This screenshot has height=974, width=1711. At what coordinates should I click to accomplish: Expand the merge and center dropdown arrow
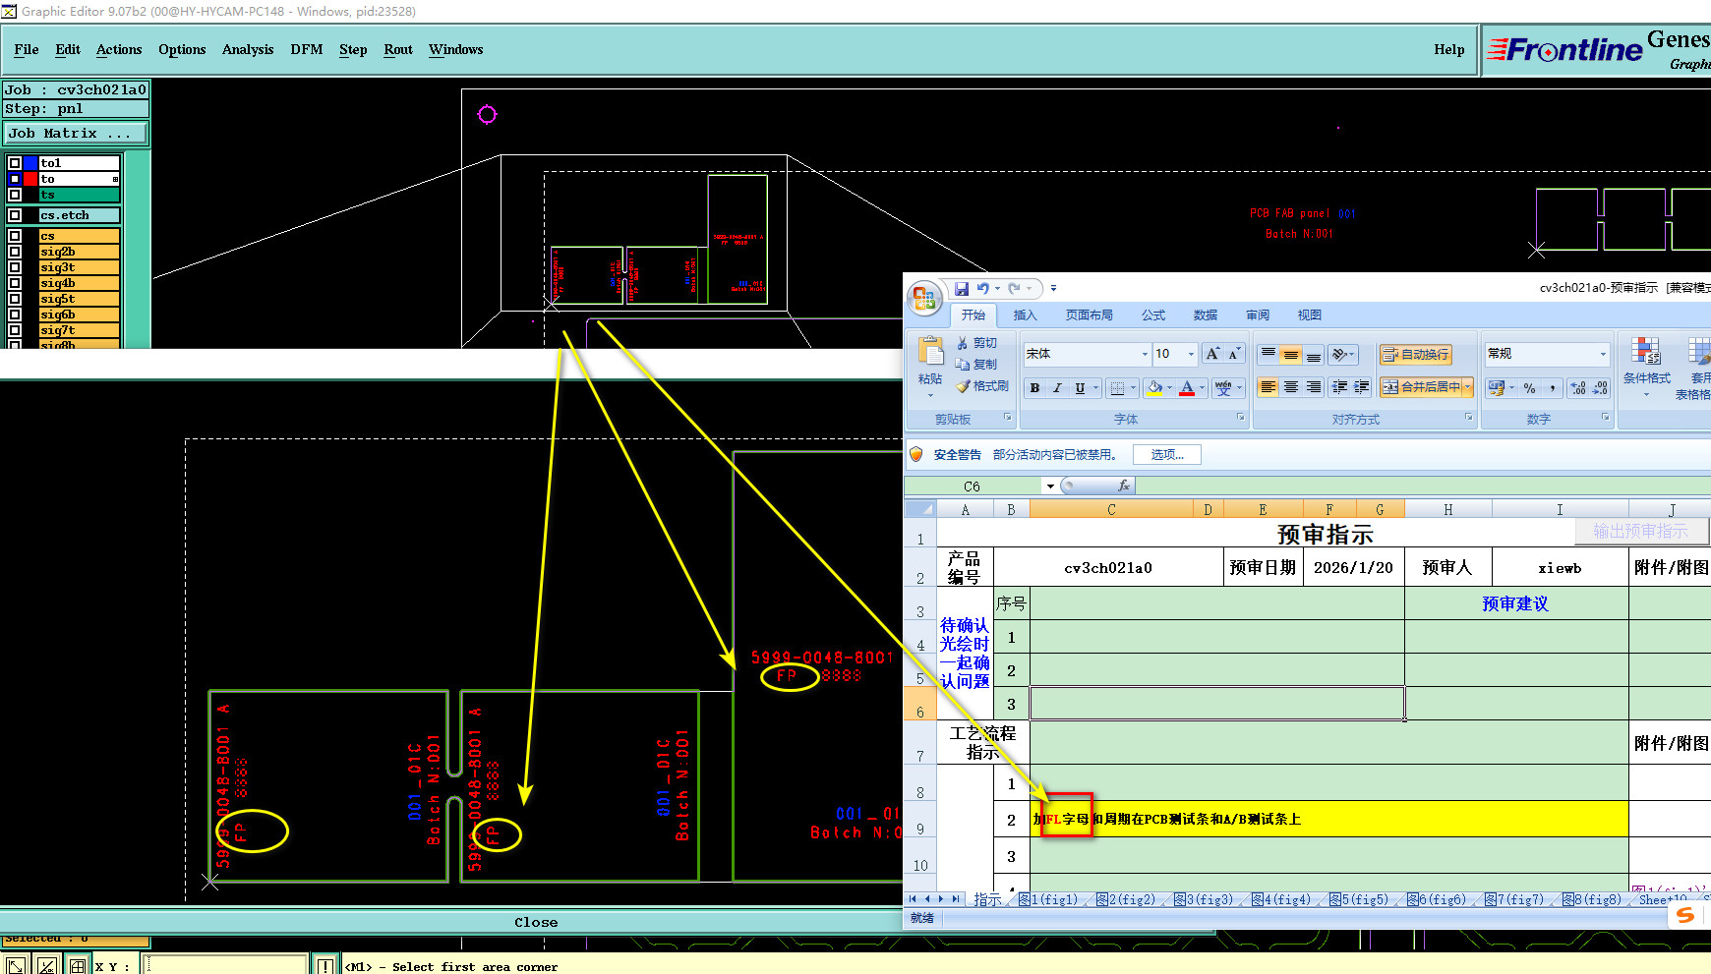coord(1468,387)
